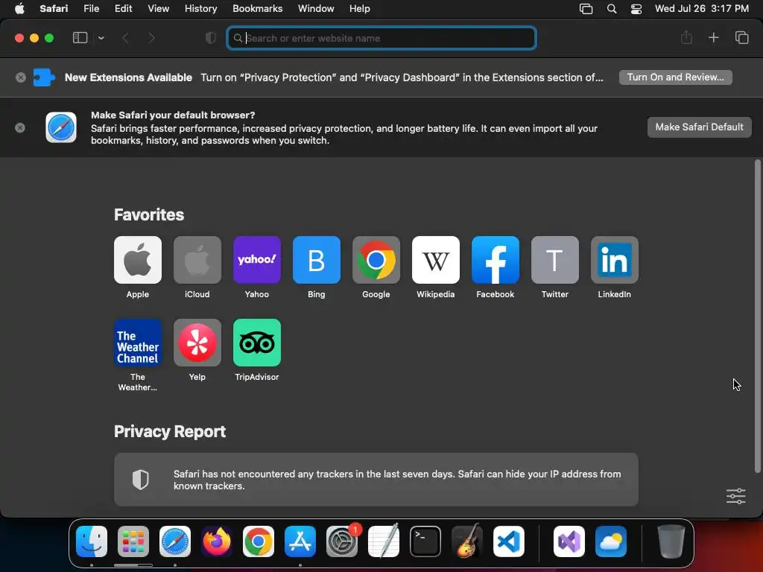Click the screen mirroring menu bar icon
Viewport: 763px width, 572px height.
pos(586,9)
